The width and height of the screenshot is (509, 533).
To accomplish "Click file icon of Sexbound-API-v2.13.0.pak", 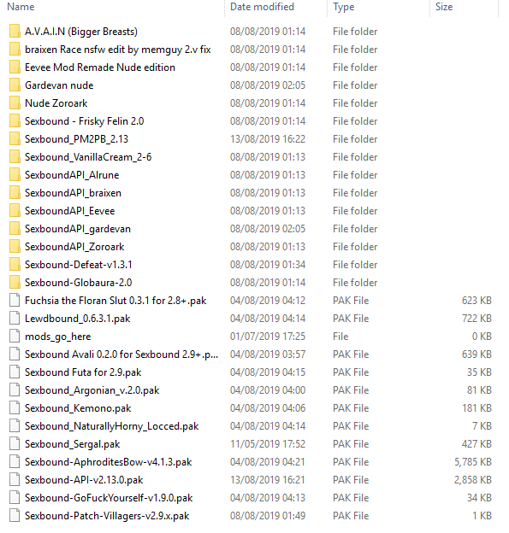I will (x=15, y=480).
